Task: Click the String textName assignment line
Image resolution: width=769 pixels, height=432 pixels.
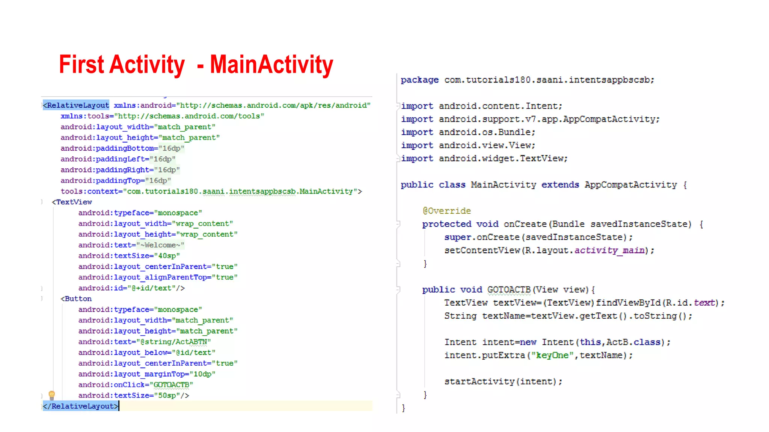Action: pos(568,316)
